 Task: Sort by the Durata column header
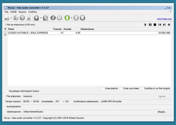[72, 29]
